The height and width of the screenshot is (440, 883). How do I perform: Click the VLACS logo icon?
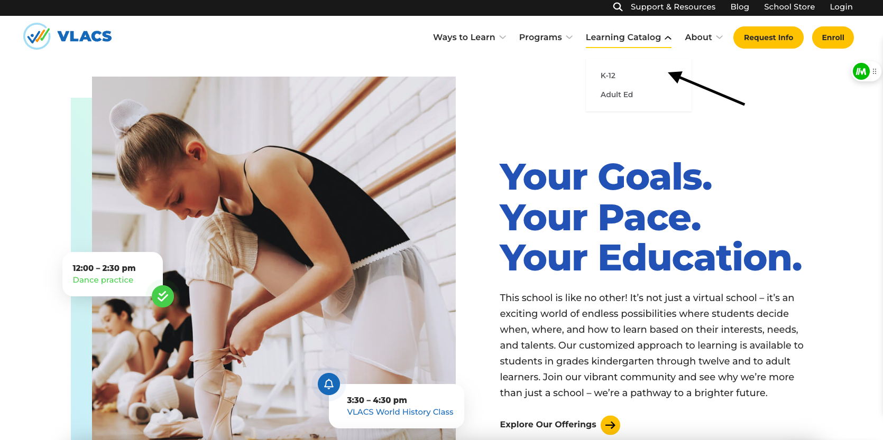click(x=37, y=36)
